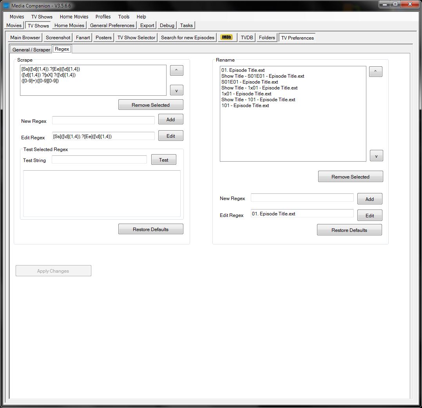Open the Export tab

pos(147,25)
